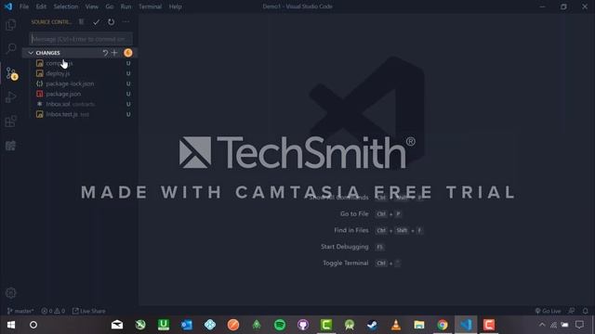Click the VS Code logo in title bar
The height and width of the screenshot is (334, 595).
point(8,6)
